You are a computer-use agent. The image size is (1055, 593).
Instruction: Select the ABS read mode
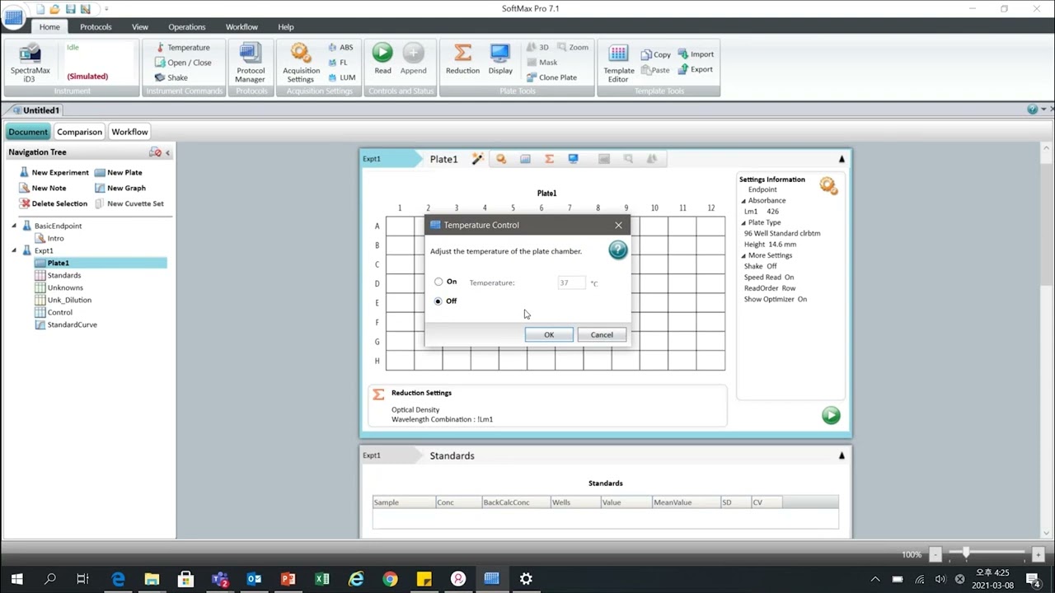click(x=340, y=48)
